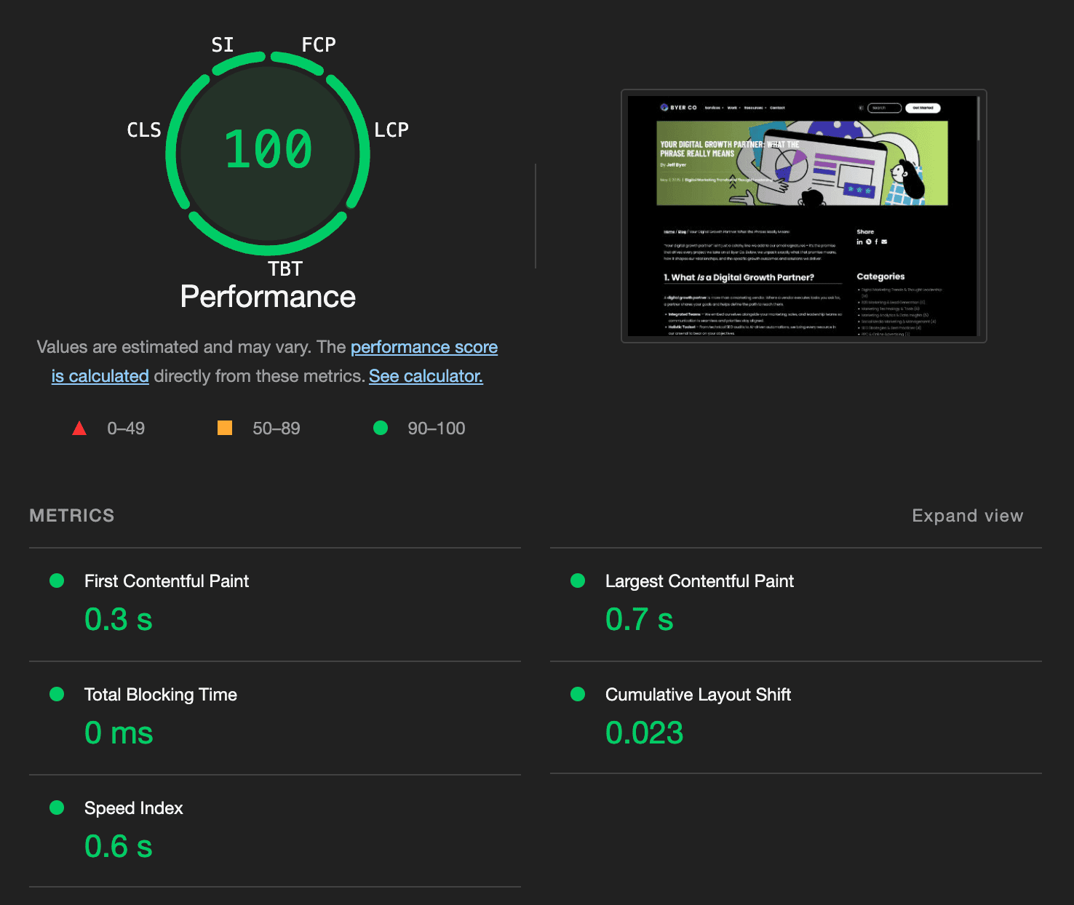1074x905 pixels.
Task: Expand the Speed Index metric title
Action: click(134, 808)
